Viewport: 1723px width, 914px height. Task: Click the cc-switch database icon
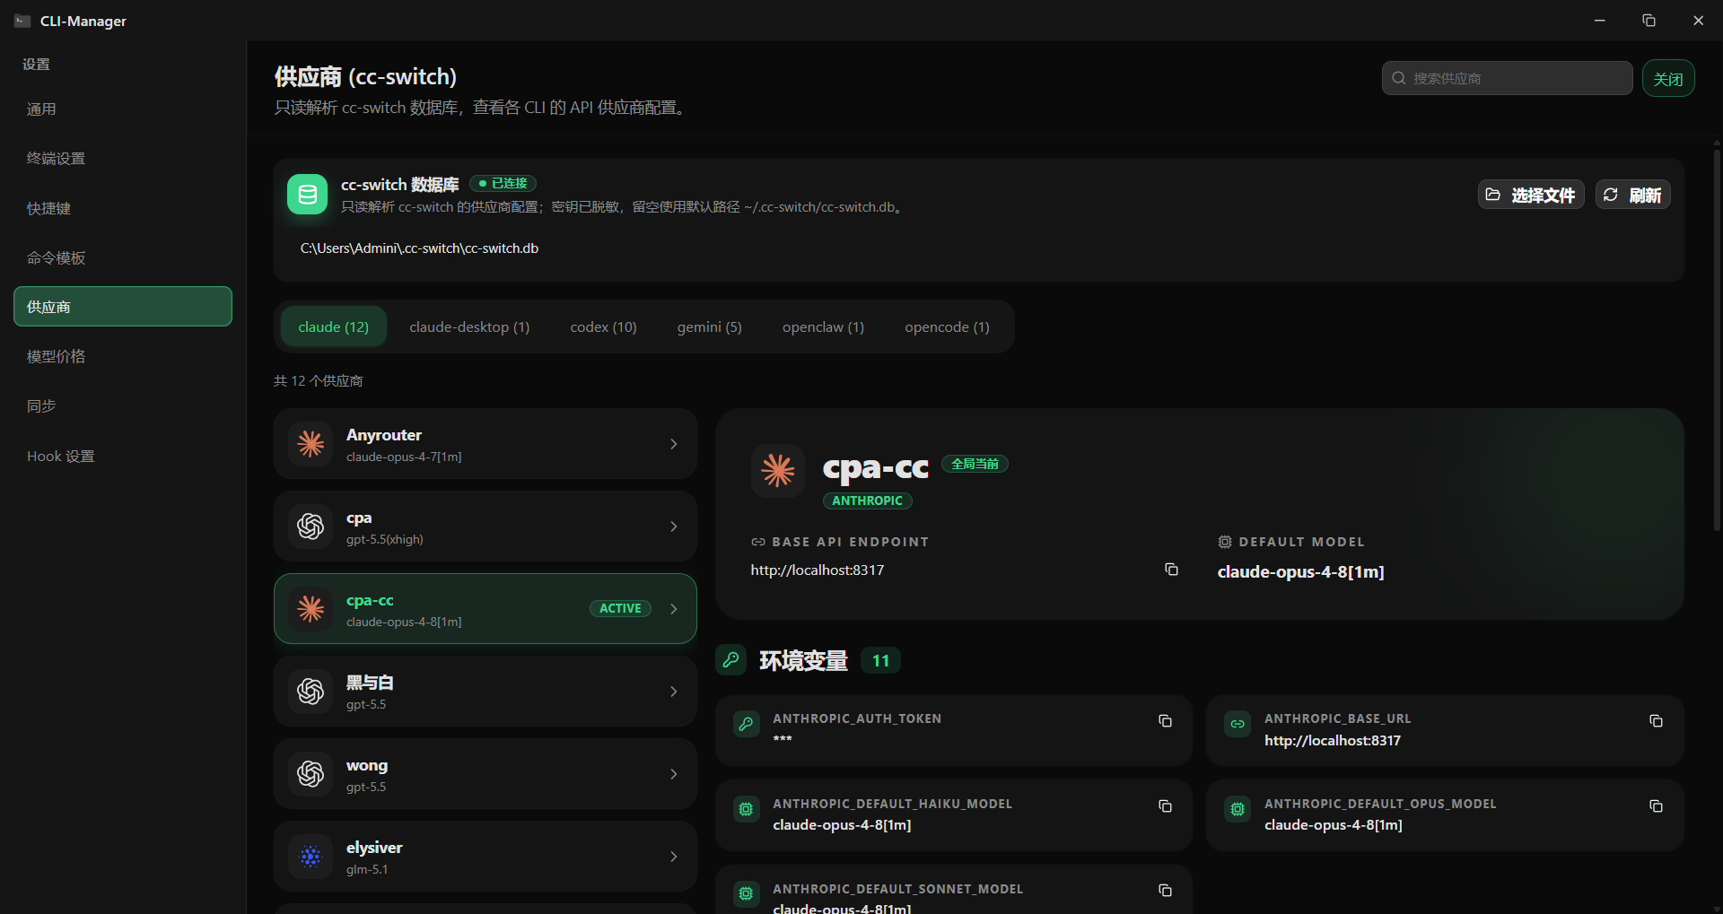click(x=307, y=195)
